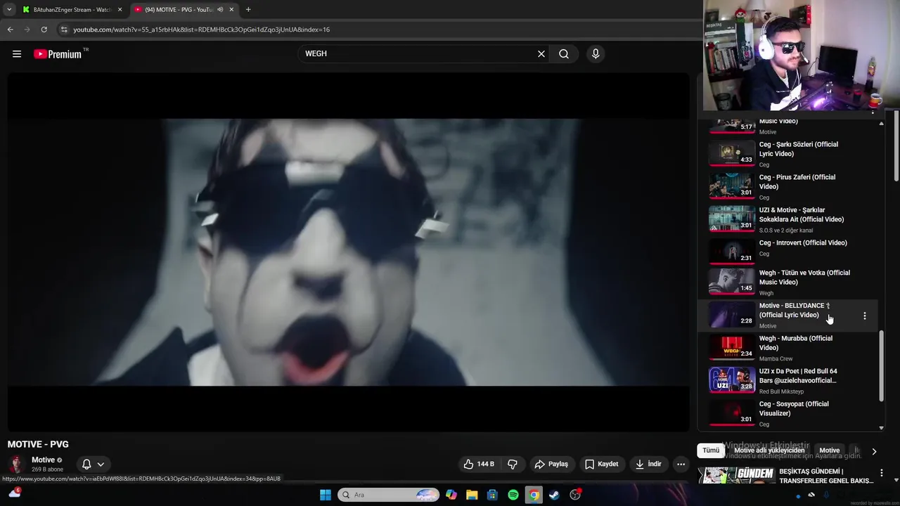Open the UZI Red Bull 64 Bars thumbnail
Screen dimensions: 900x506
pyautogui.click(x=731, y=380)
